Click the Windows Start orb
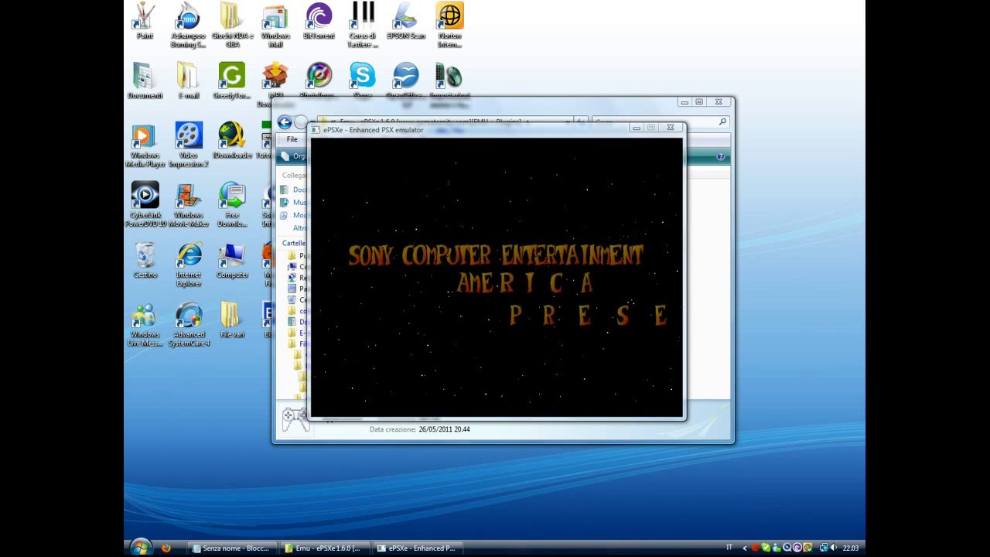 click(x=140, y=548)
